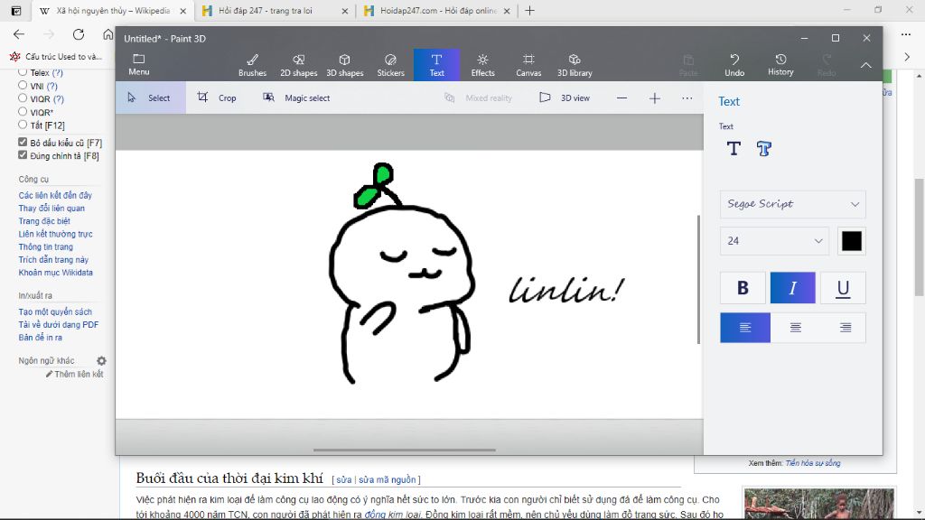Open a new browser tab
The width and height of the screenshot is (925, 520).
pyautogui.click(x=529, y=11)
